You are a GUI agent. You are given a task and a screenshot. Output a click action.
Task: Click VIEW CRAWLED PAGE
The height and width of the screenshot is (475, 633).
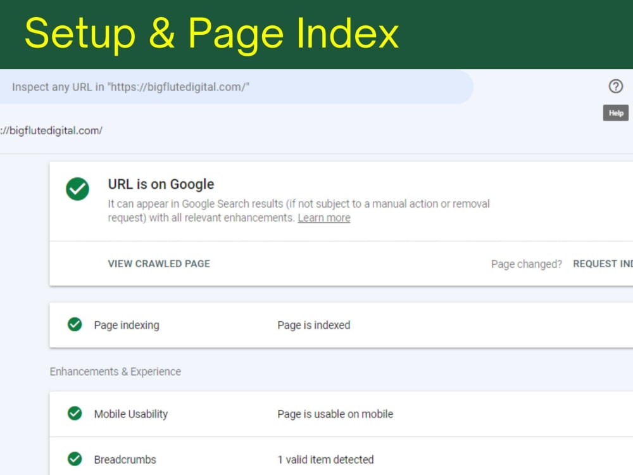pyautogui.click(x=159, y=263)
